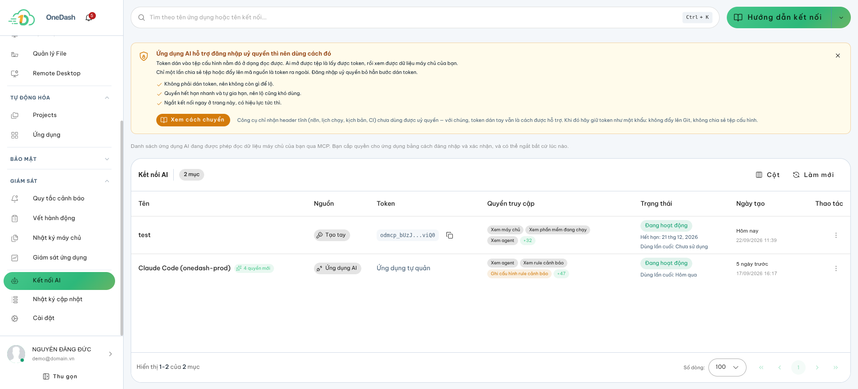Image resolution: width=858 pixels, height=389 pixels.
Task: Open actions menu for test row
Action: (836, 235)
